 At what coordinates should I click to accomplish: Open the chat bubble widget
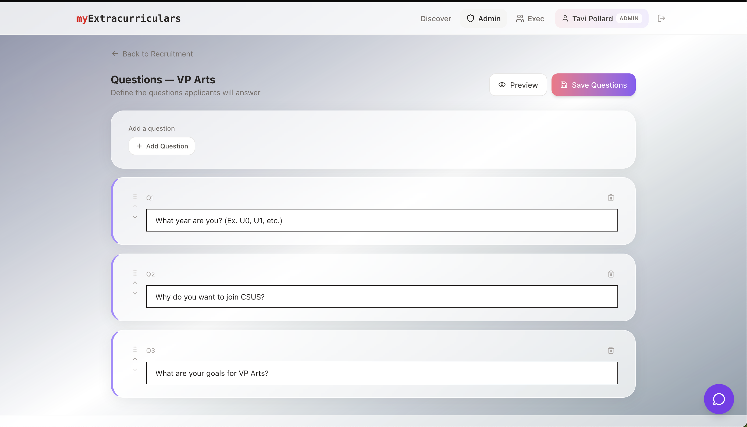718,399
